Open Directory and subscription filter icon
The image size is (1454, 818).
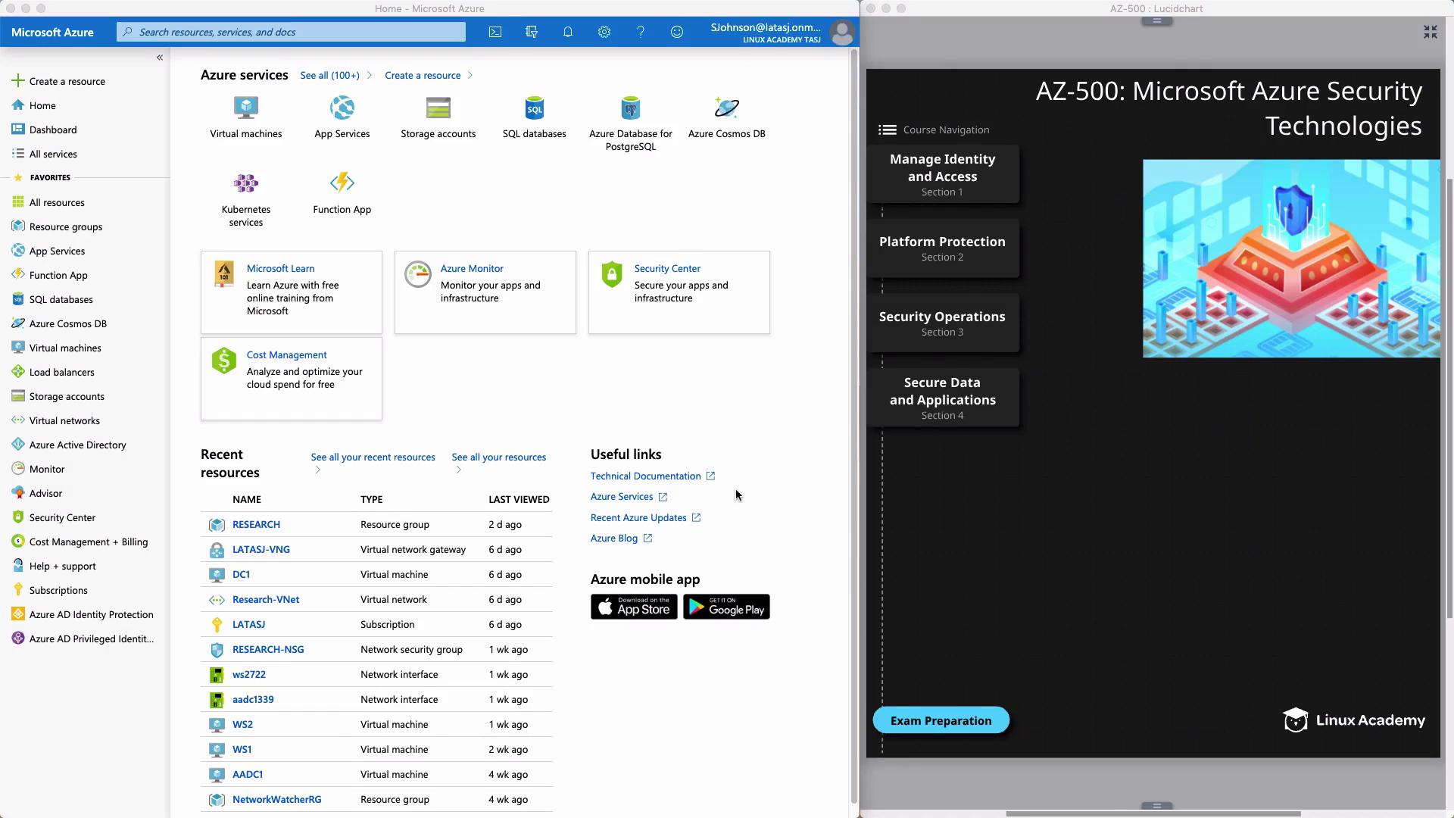point(532,32)
